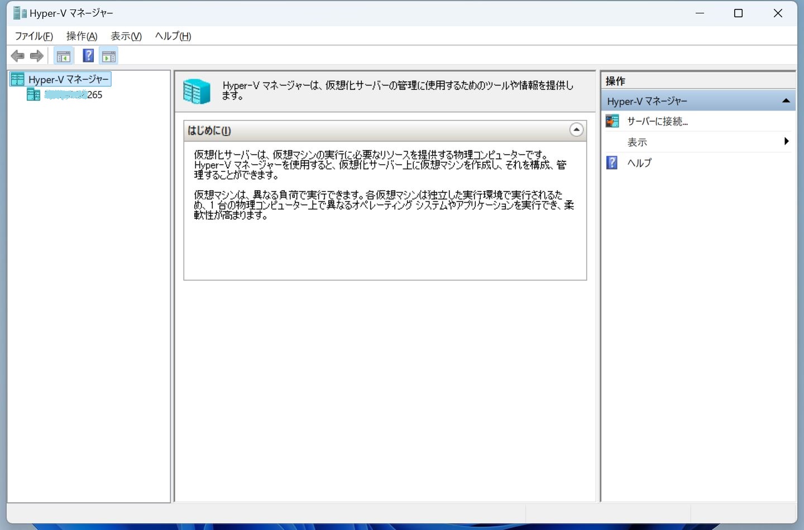Click the forward navigation arrow in the toolbar
804x530 pixels.
tap(36, 55)
